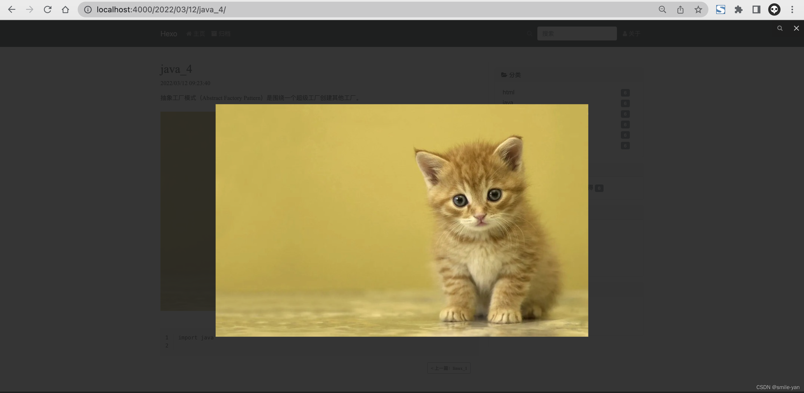
Task: Click the address bar URL
Action: [x=161, y=10]
